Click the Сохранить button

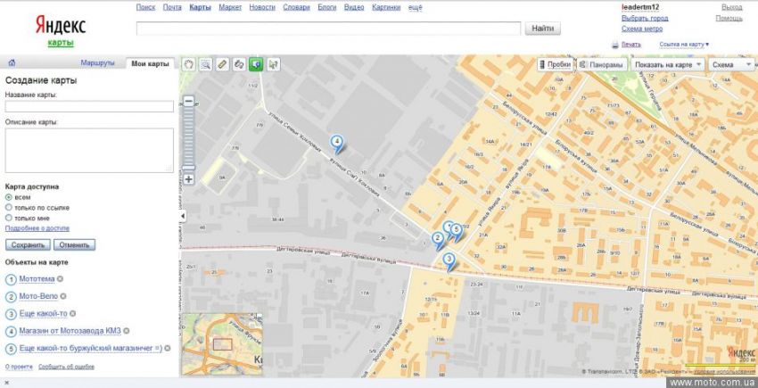click(x=28, y=245)
